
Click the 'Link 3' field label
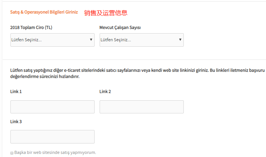(16, 122)
